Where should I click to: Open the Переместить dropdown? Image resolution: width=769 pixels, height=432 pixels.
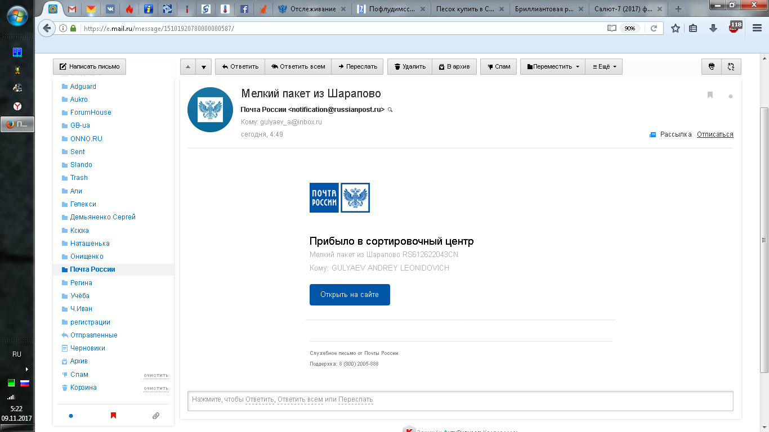coord(553,66)
